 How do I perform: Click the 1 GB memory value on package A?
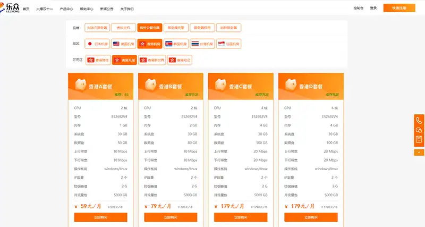(x=123, y=125)
